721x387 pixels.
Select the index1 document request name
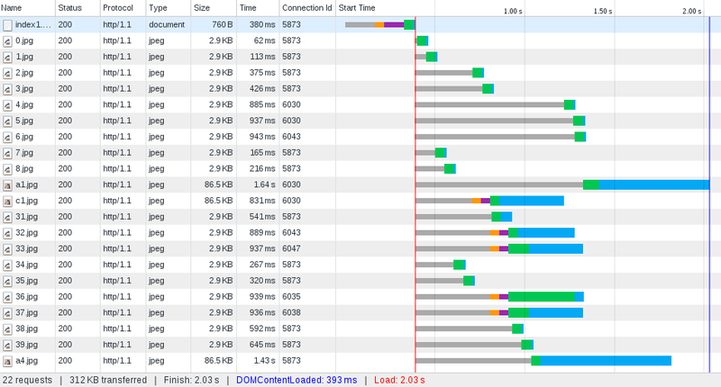pyautogui.click(x=33, y=24)
